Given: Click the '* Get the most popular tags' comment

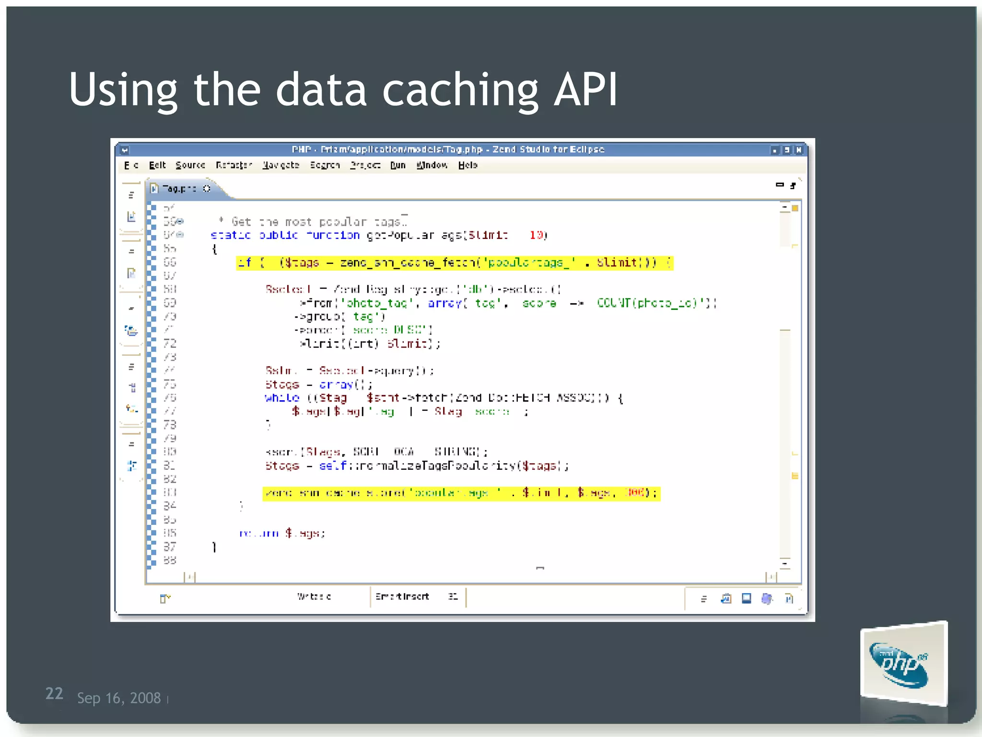Looking at the screenshot, I should coord(313,222).
